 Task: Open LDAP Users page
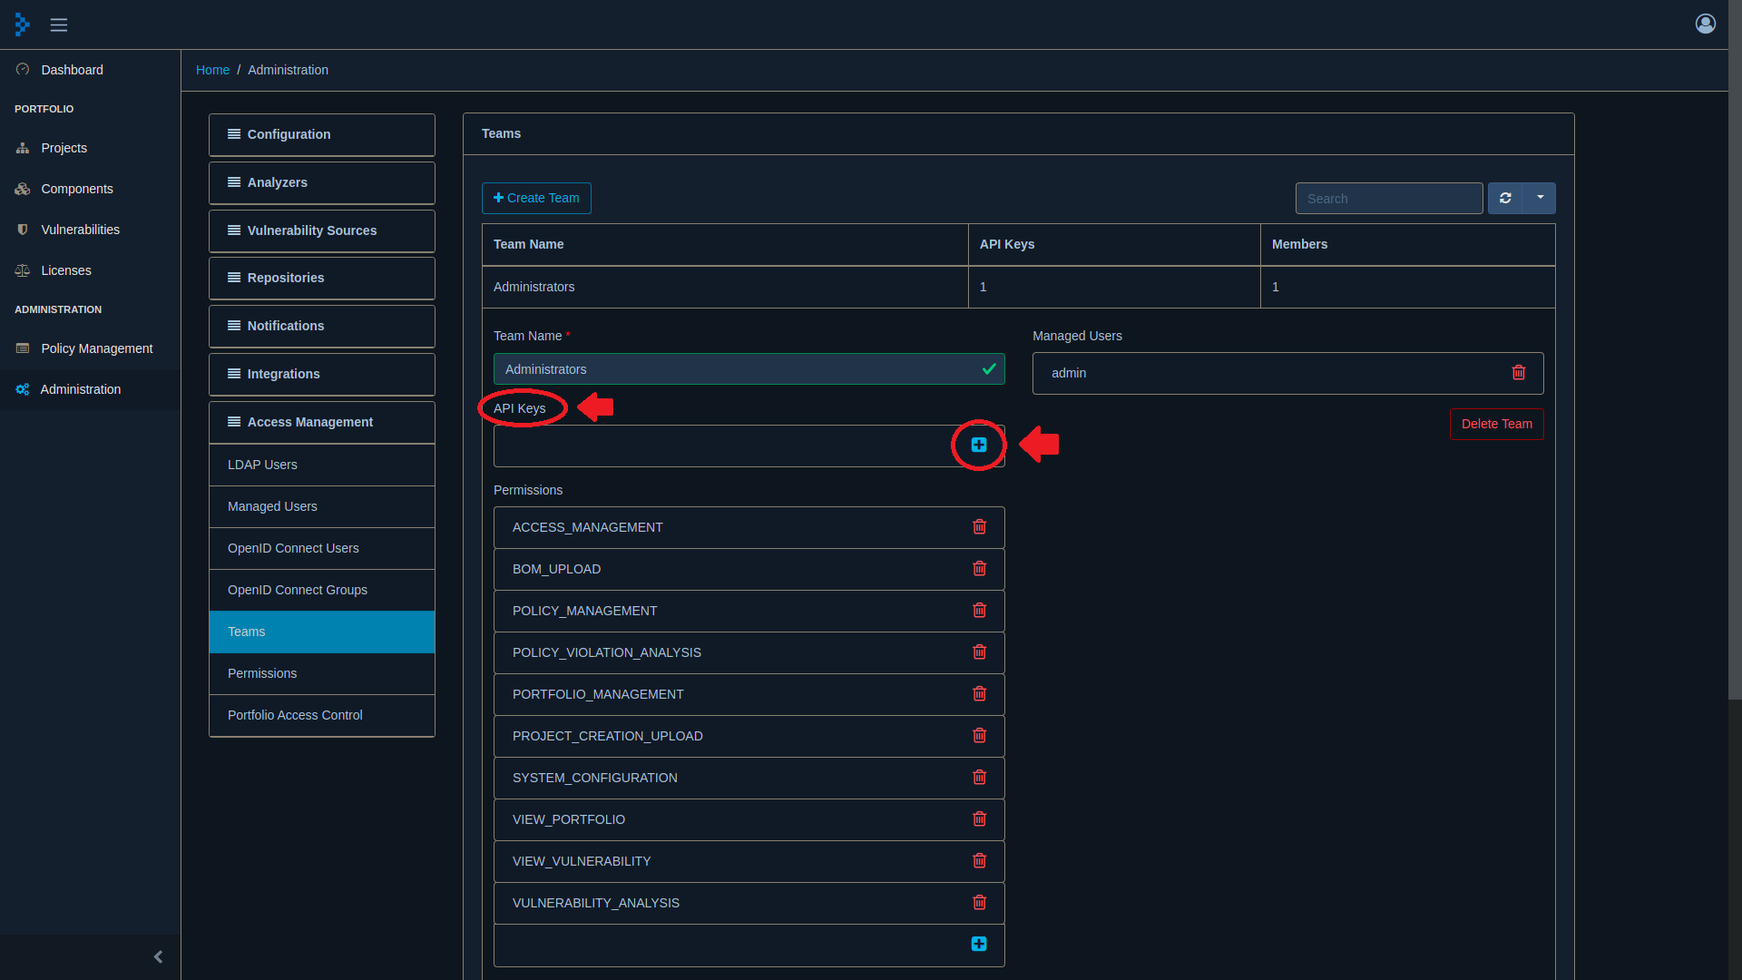[322, 465]
